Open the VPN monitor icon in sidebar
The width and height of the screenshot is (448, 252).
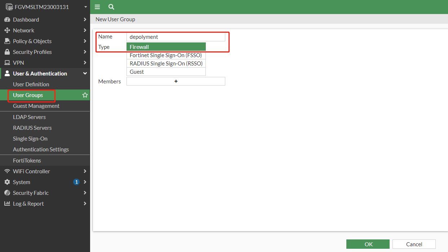[8, 63]
